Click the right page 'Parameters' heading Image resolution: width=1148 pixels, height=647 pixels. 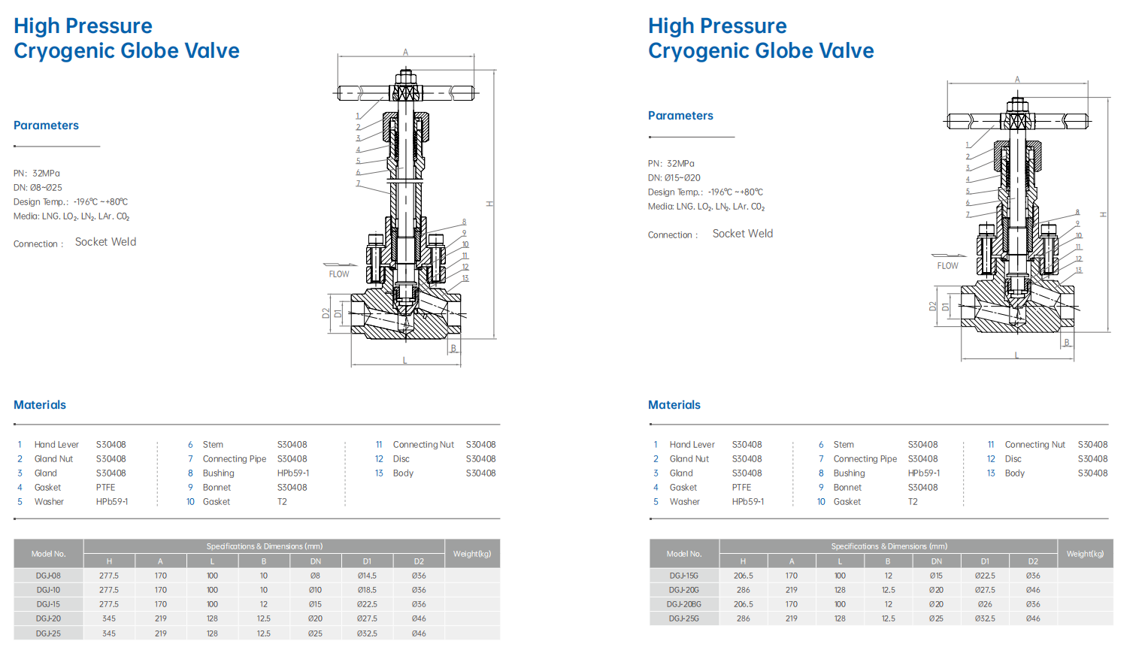(680, 116)
